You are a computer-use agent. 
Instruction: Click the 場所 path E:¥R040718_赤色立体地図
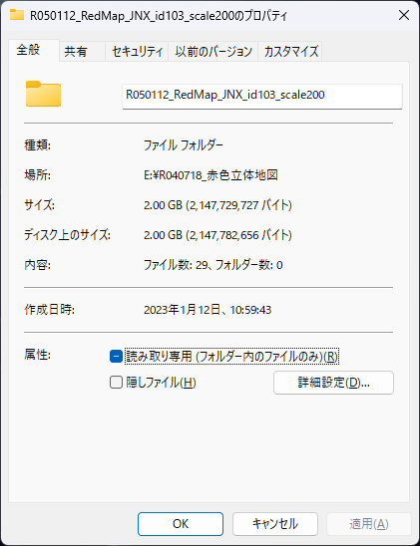210,174
